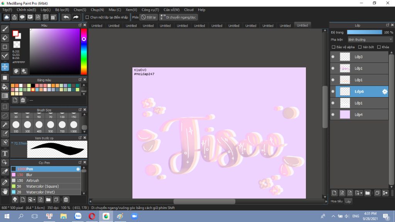Open the Tệp(F) menu
The height and width of the screenshot is (222, 395).
tap(7, 10)
